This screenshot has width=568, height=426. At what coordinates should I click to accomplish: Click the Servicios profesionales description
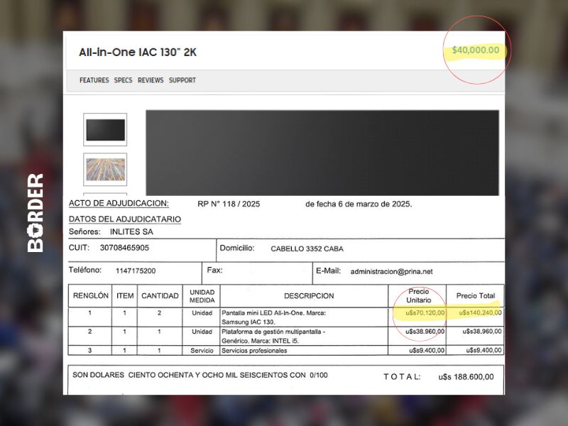[254, 351]
